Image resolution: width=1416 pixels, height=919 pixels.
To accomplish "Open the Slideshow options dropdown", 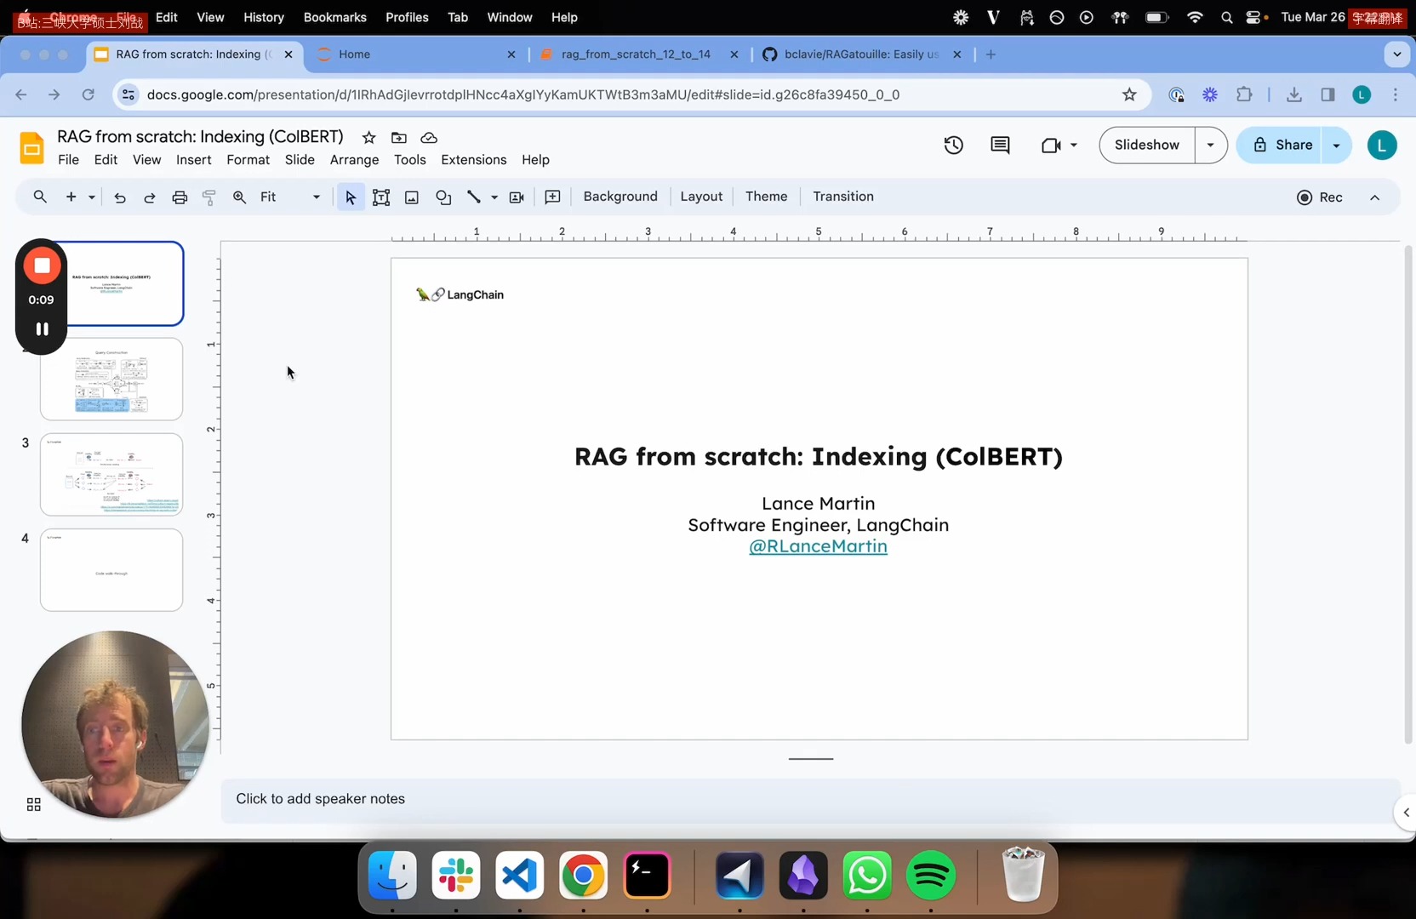I will [1212, 145].
